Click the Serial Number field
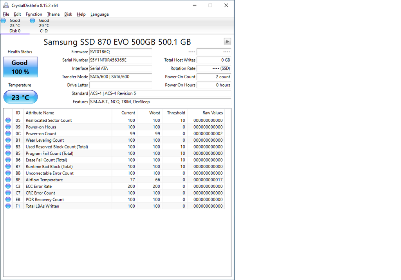The width and height of the screenshot is (401, 280). click(120, 60)
